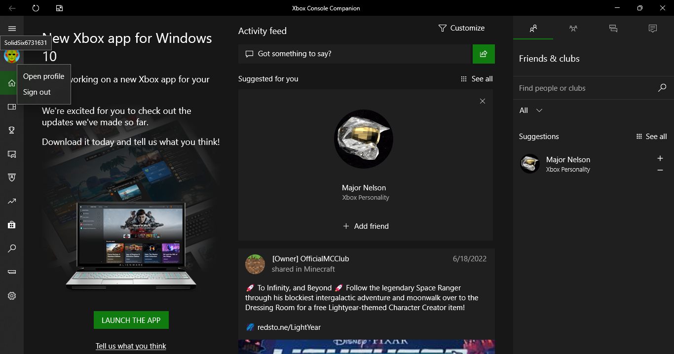Choose Sign out from the menu
Image resolution: width=674 pixels, height=354 pixels.
tap(37, 92)
